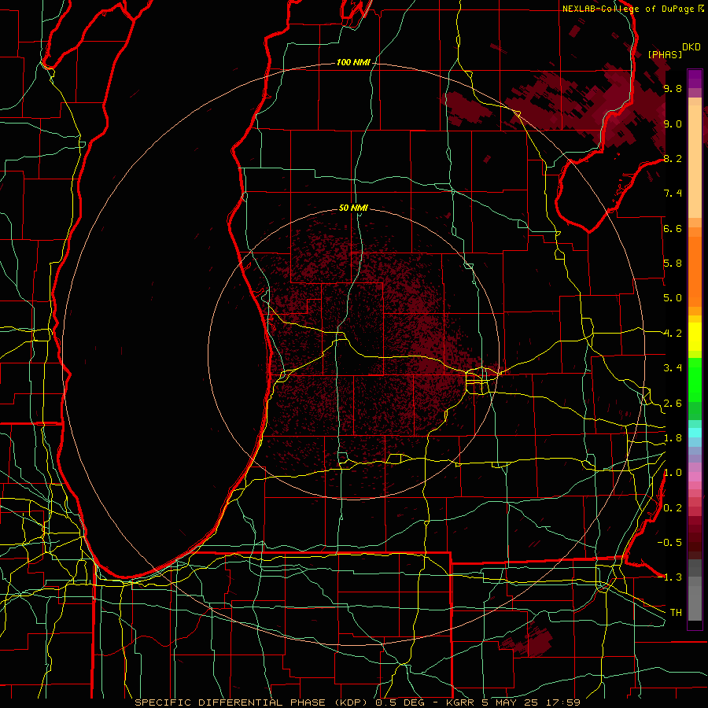Pick the orange segment of the color bar
Screen dimensions: 708x708
pyautogui.click(x=695, y=271)
